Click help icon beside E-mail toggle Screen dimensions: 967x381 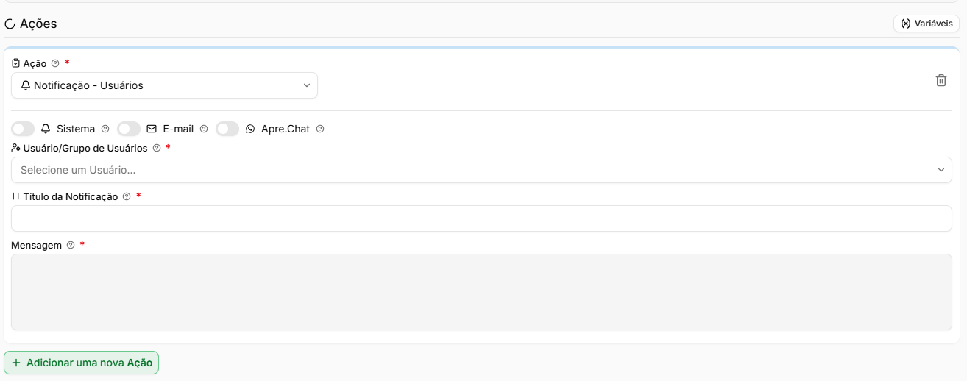[x=204, y=129]
